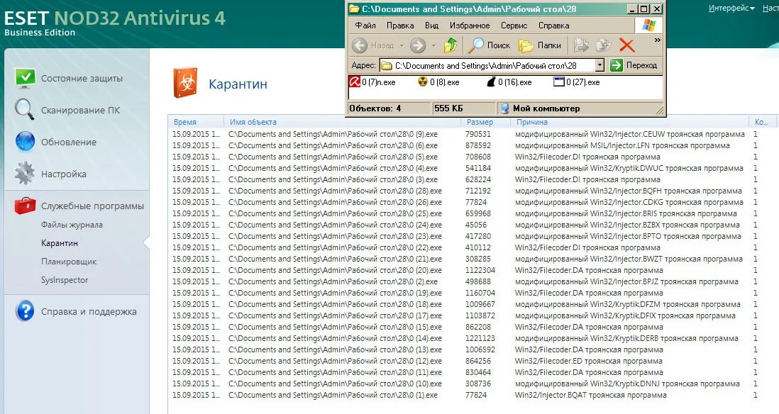Open the Правка menu in Explorer
Screen dimensions: 779x414
[400, 26]
